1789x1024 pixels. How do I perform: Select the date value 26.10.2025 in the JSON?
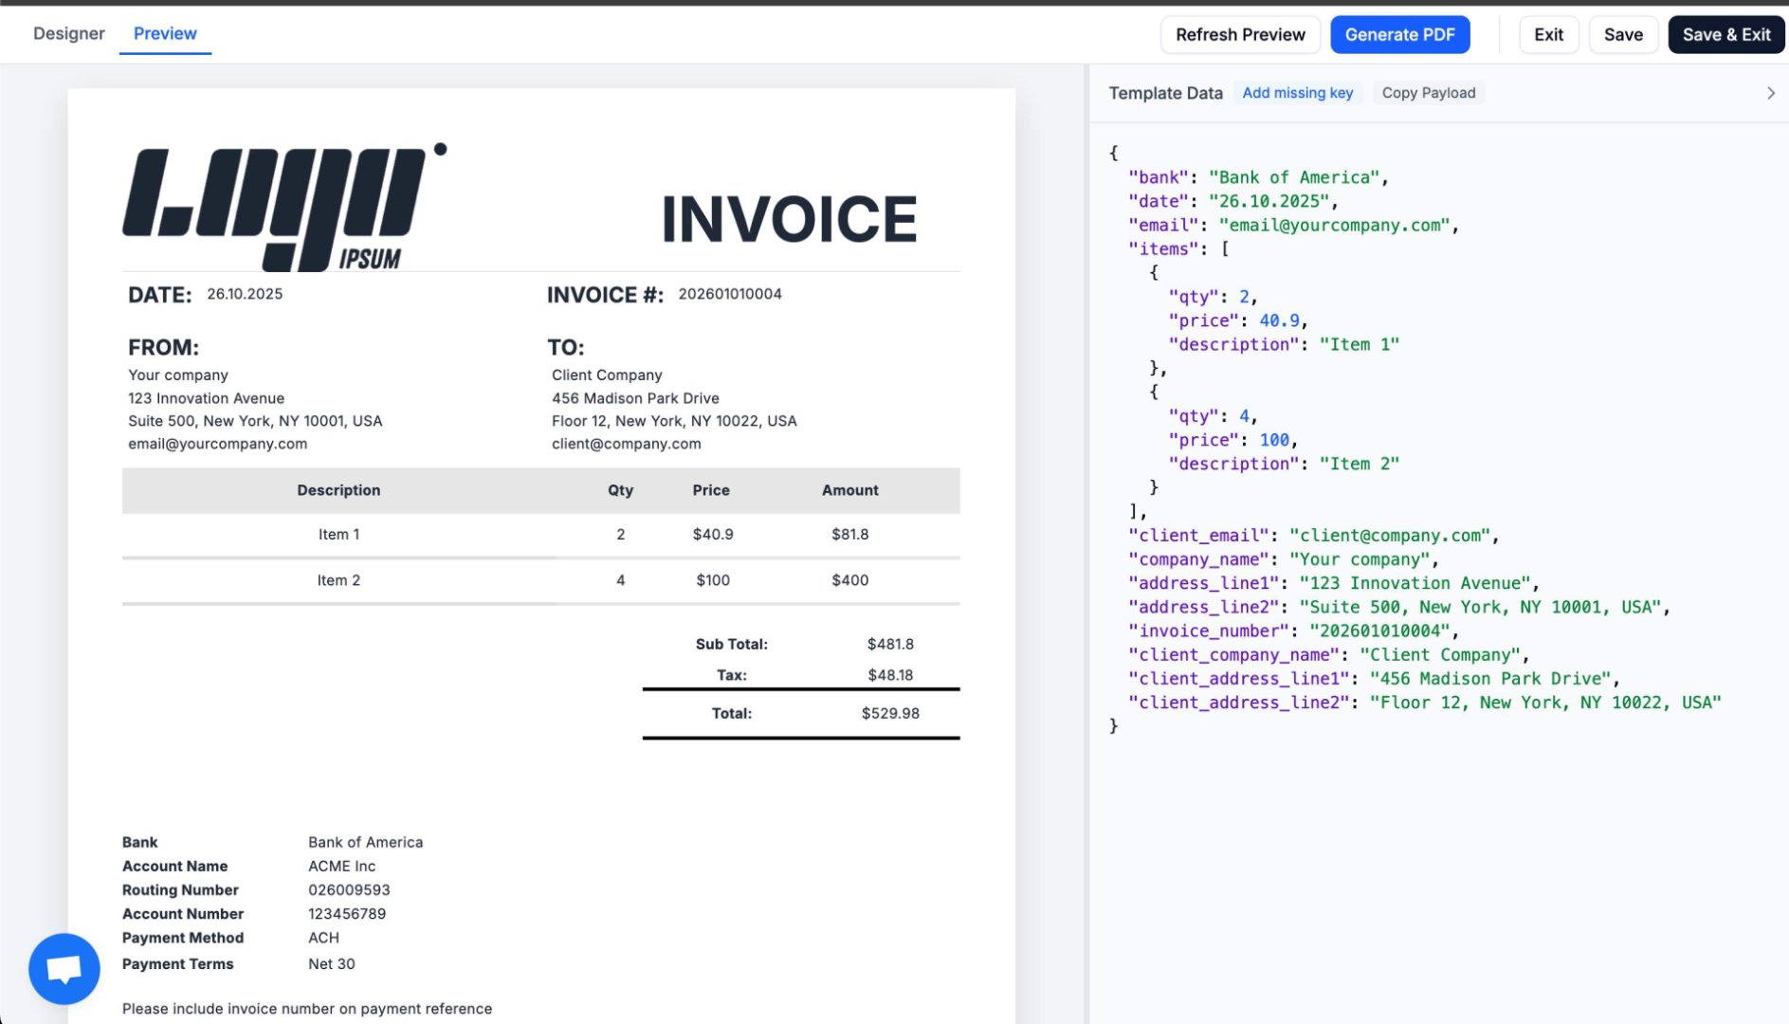coord(1270,201)
